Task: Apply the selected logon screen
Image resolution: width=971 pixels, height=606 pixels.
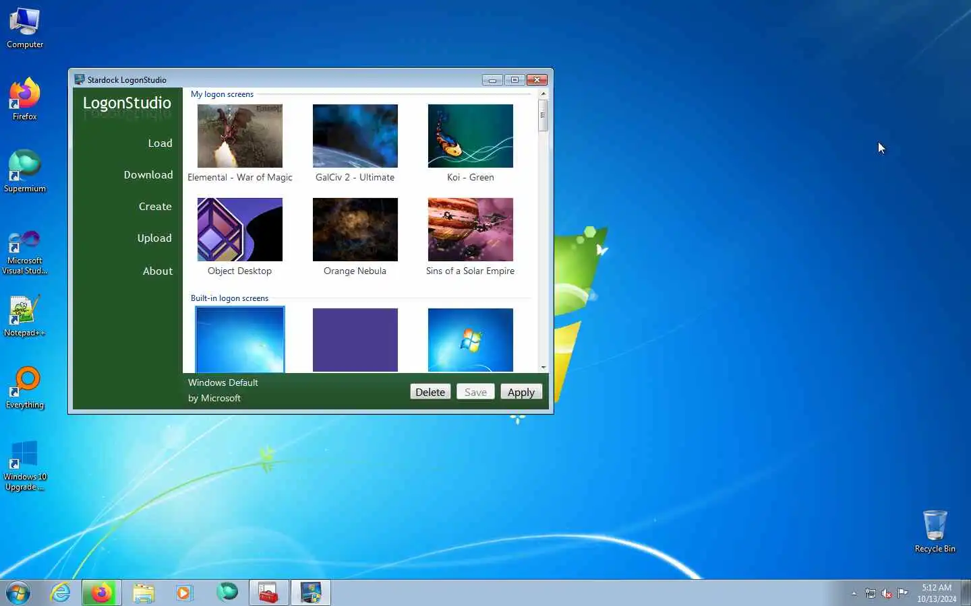Action: coord(521,392)
